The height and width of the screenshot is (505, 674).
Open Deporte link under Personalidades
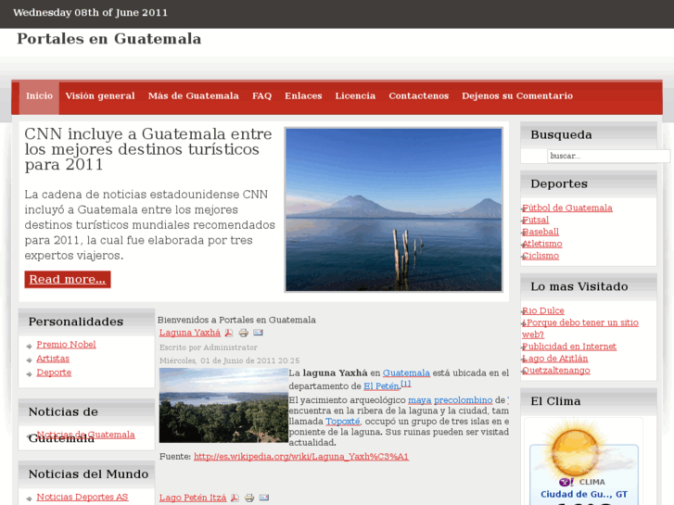click(x=54, y=372)
